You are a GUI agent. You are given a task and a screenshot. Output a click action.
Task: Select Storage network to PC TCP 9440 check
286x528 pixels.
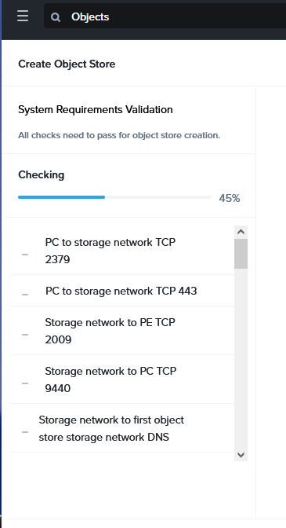click(x=122, y=379)
